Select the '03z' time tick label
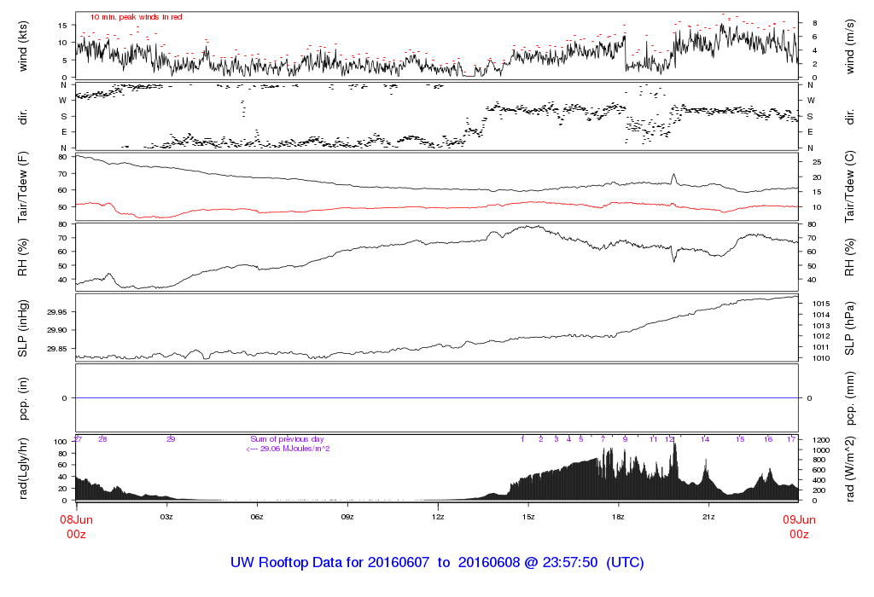This screenshot has width=874, height=597. pos(166,517)
